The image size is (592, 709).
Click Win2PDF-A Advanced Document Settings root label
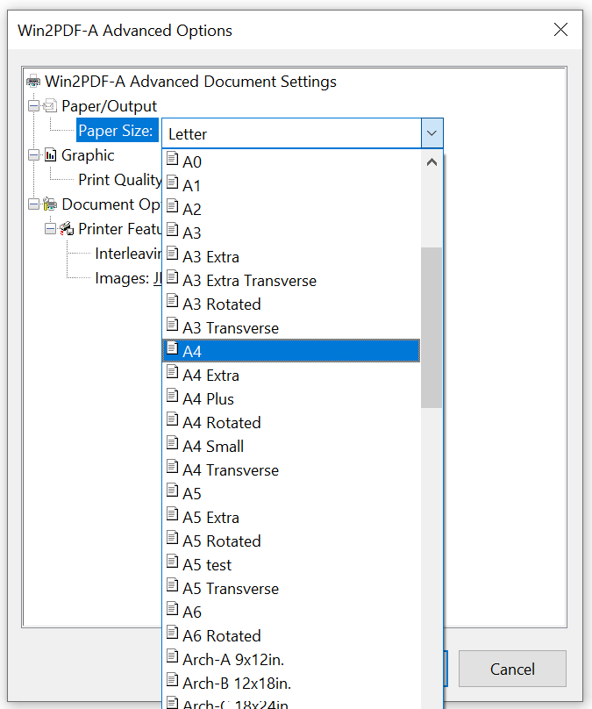190,82
